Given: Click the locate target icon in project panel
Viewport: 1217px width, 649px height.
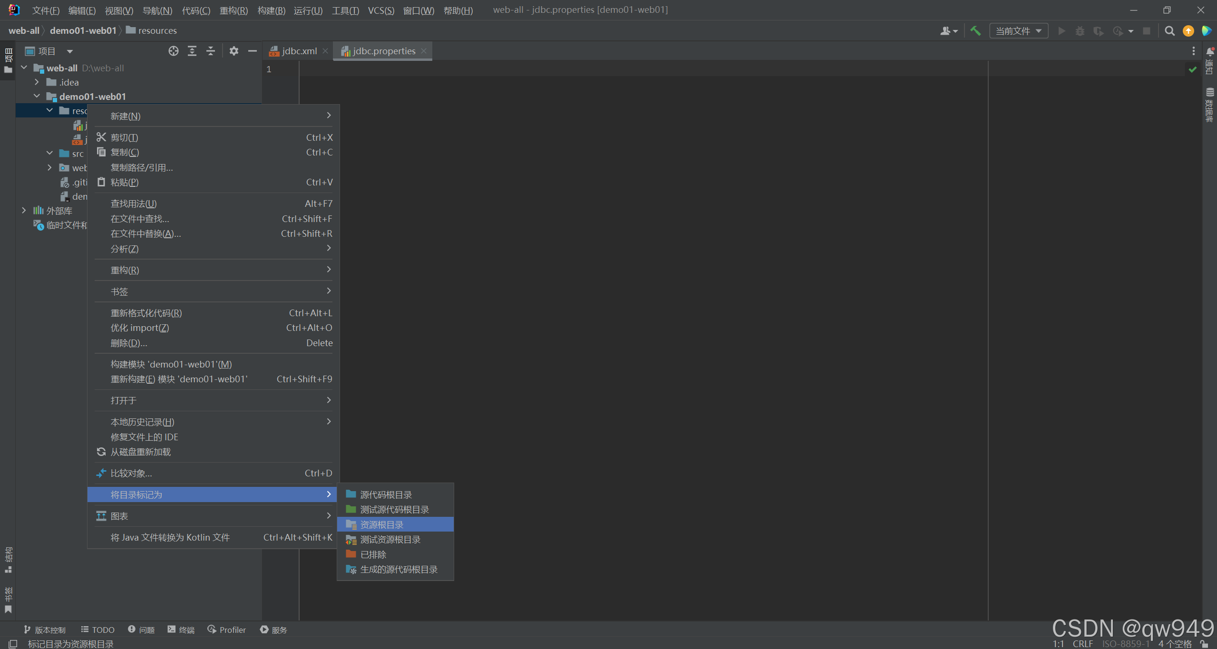Looking at the screenshot, I should click(174, 51).
